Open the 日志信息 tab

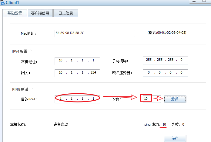pos(66,13)
